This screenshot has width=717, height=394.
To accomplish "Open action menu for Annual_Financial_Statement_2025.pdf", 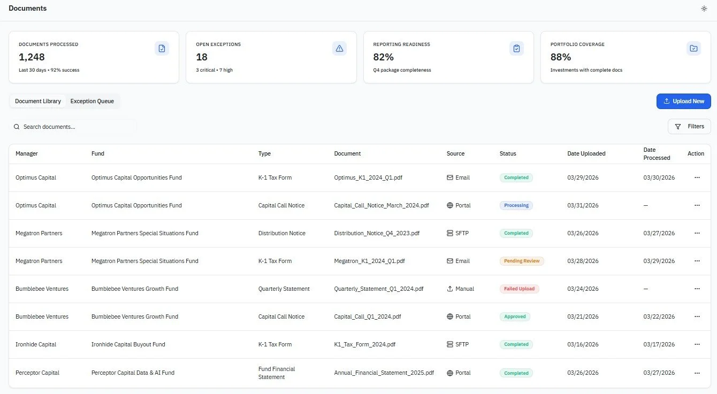I will point(697,373).
